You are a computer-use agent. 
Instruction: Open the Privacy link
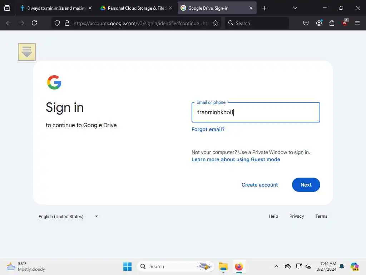(x=297, y=216)
